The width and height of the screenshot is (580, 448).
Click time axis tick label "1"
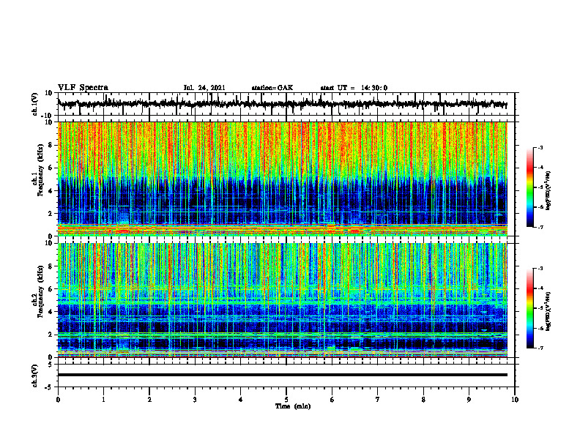pyautogui.click(x=103, y=400)
